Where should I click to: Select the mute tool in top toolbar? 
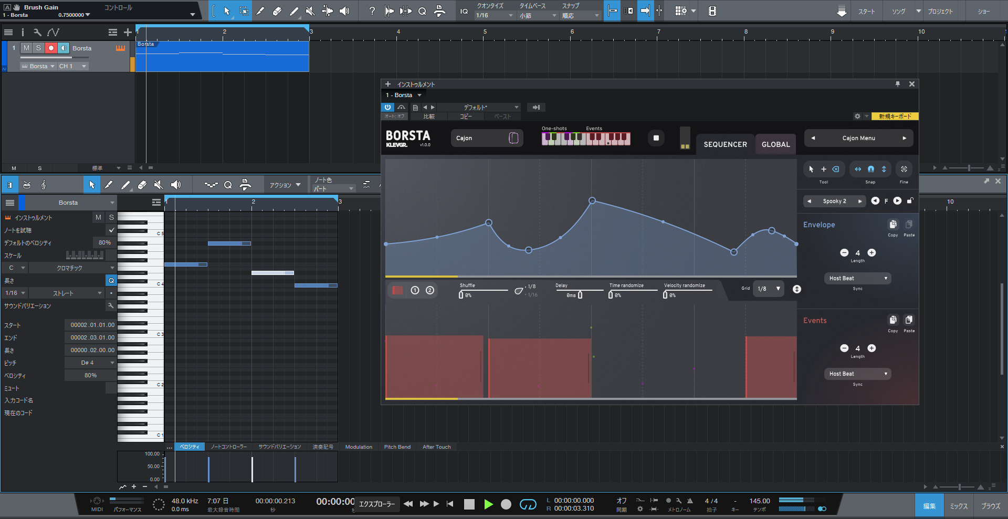(x=310, y=11)
